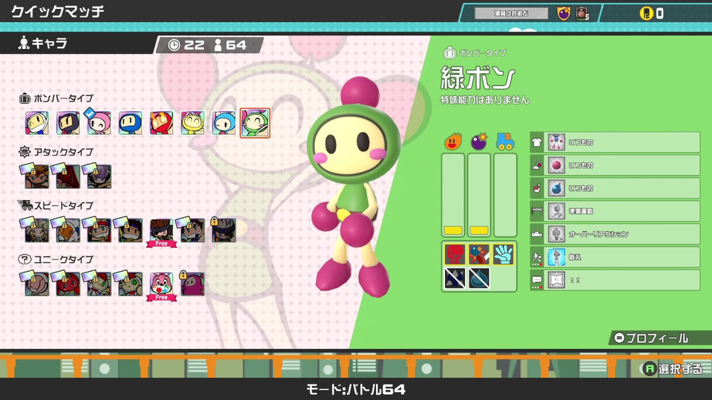
Task: Open the head accessory slot with pink ball
Action: 616,165
